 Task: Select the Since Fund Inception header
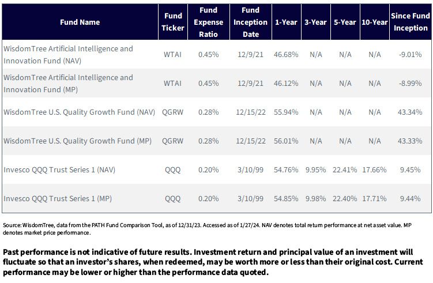pos(411,22)
